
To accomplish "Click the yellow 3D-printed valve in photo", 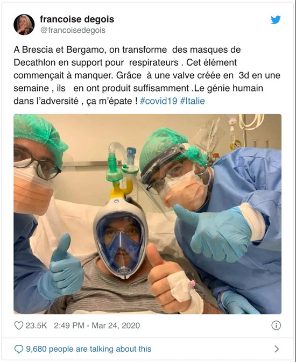I will [122, 189].
